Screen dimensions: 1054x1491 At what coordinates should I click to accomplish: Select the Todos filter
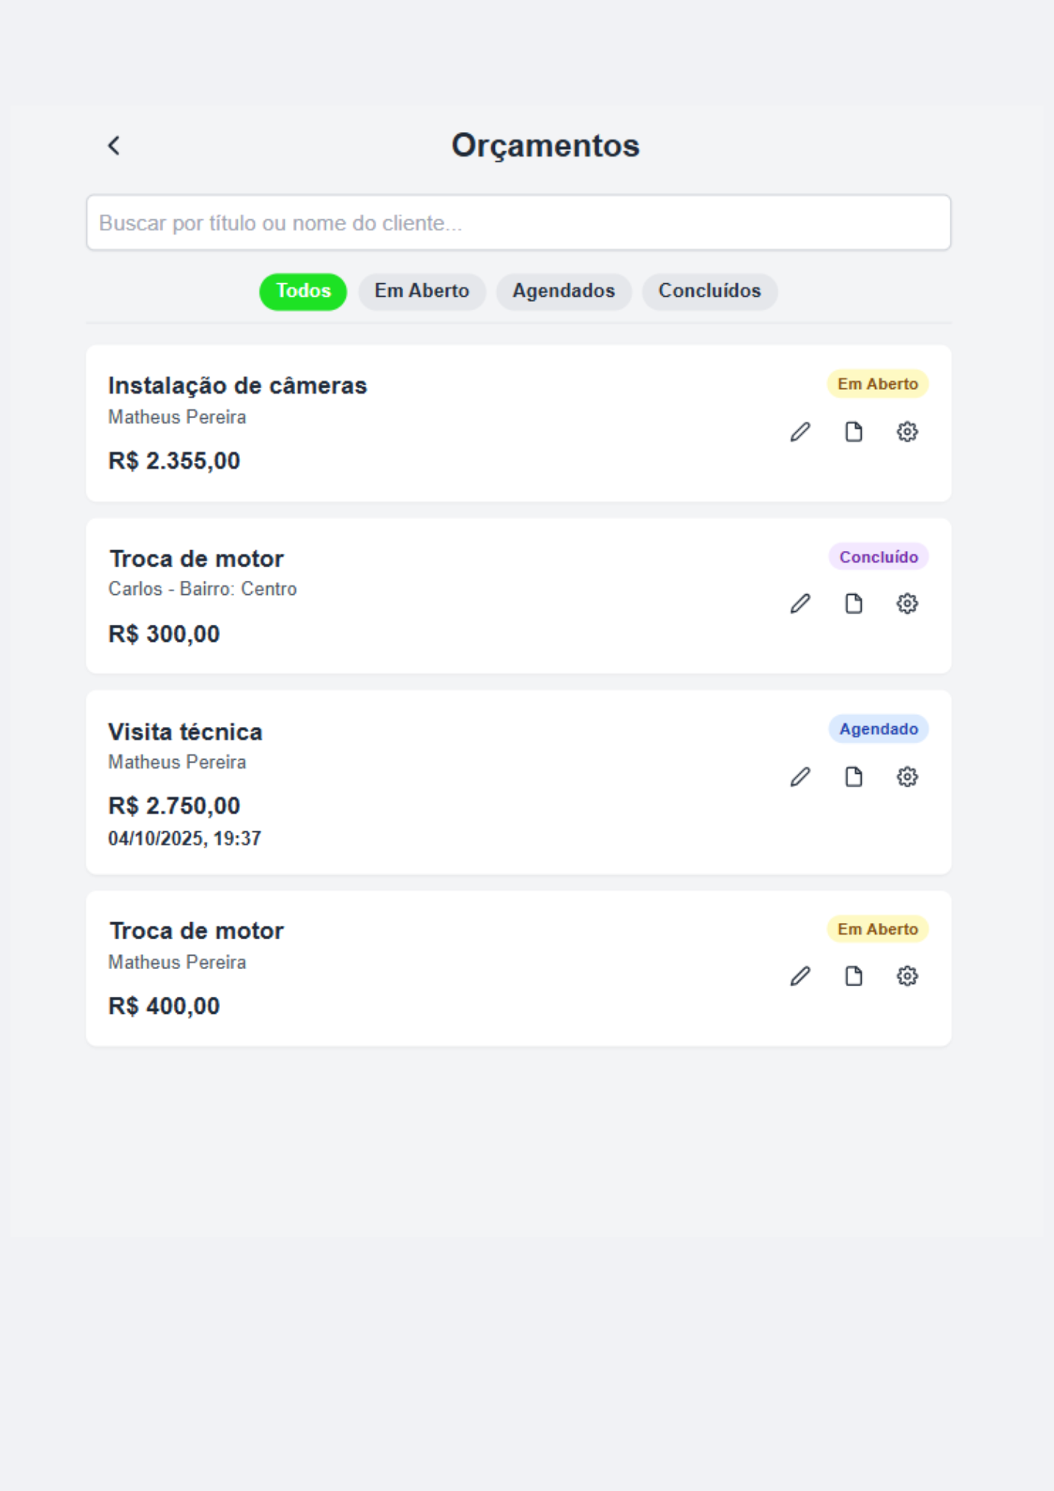click(x=302, y=291)
